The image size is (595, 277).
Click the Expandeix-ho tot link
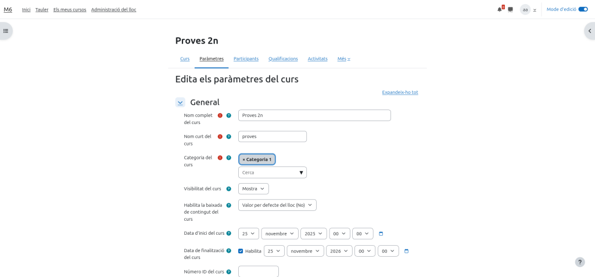click(400, 92)
